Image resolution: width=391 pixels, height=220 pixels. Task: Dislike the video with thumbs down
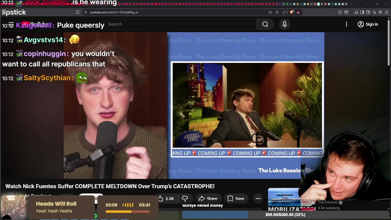pos(185,199)
